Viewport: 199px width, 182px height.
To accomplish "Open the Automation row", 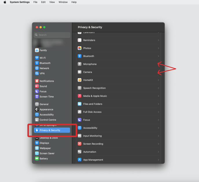I will pyautogui.click(x=119, y=152).
